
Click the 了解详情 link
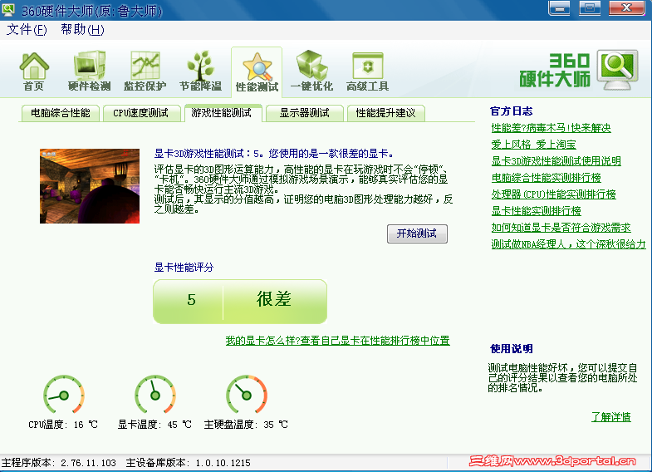610,417
